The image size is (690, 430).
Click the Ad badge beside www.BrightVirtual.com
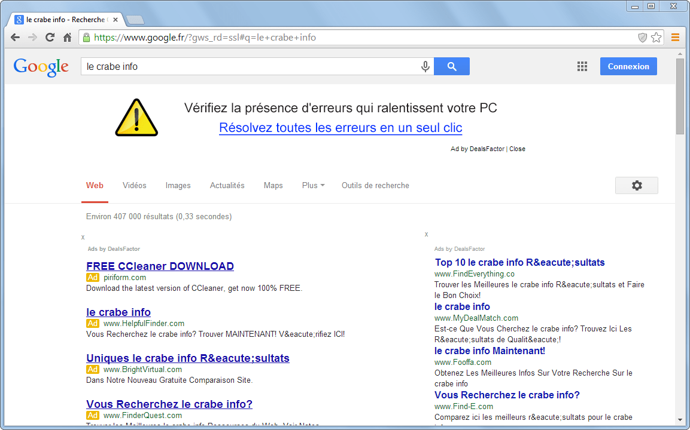click(x=92, y=370)
